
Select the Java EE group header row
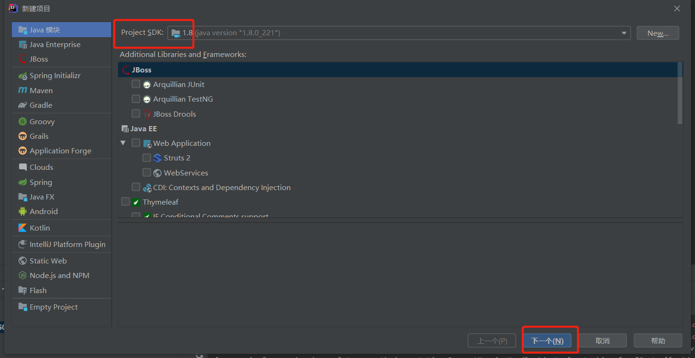tap(398, 128)
